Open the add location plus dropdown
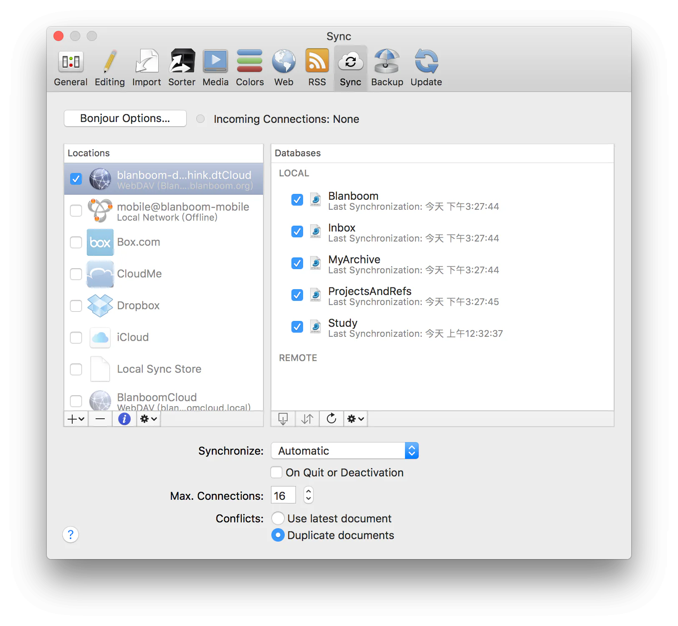678x626 pixels. point(76,419)
